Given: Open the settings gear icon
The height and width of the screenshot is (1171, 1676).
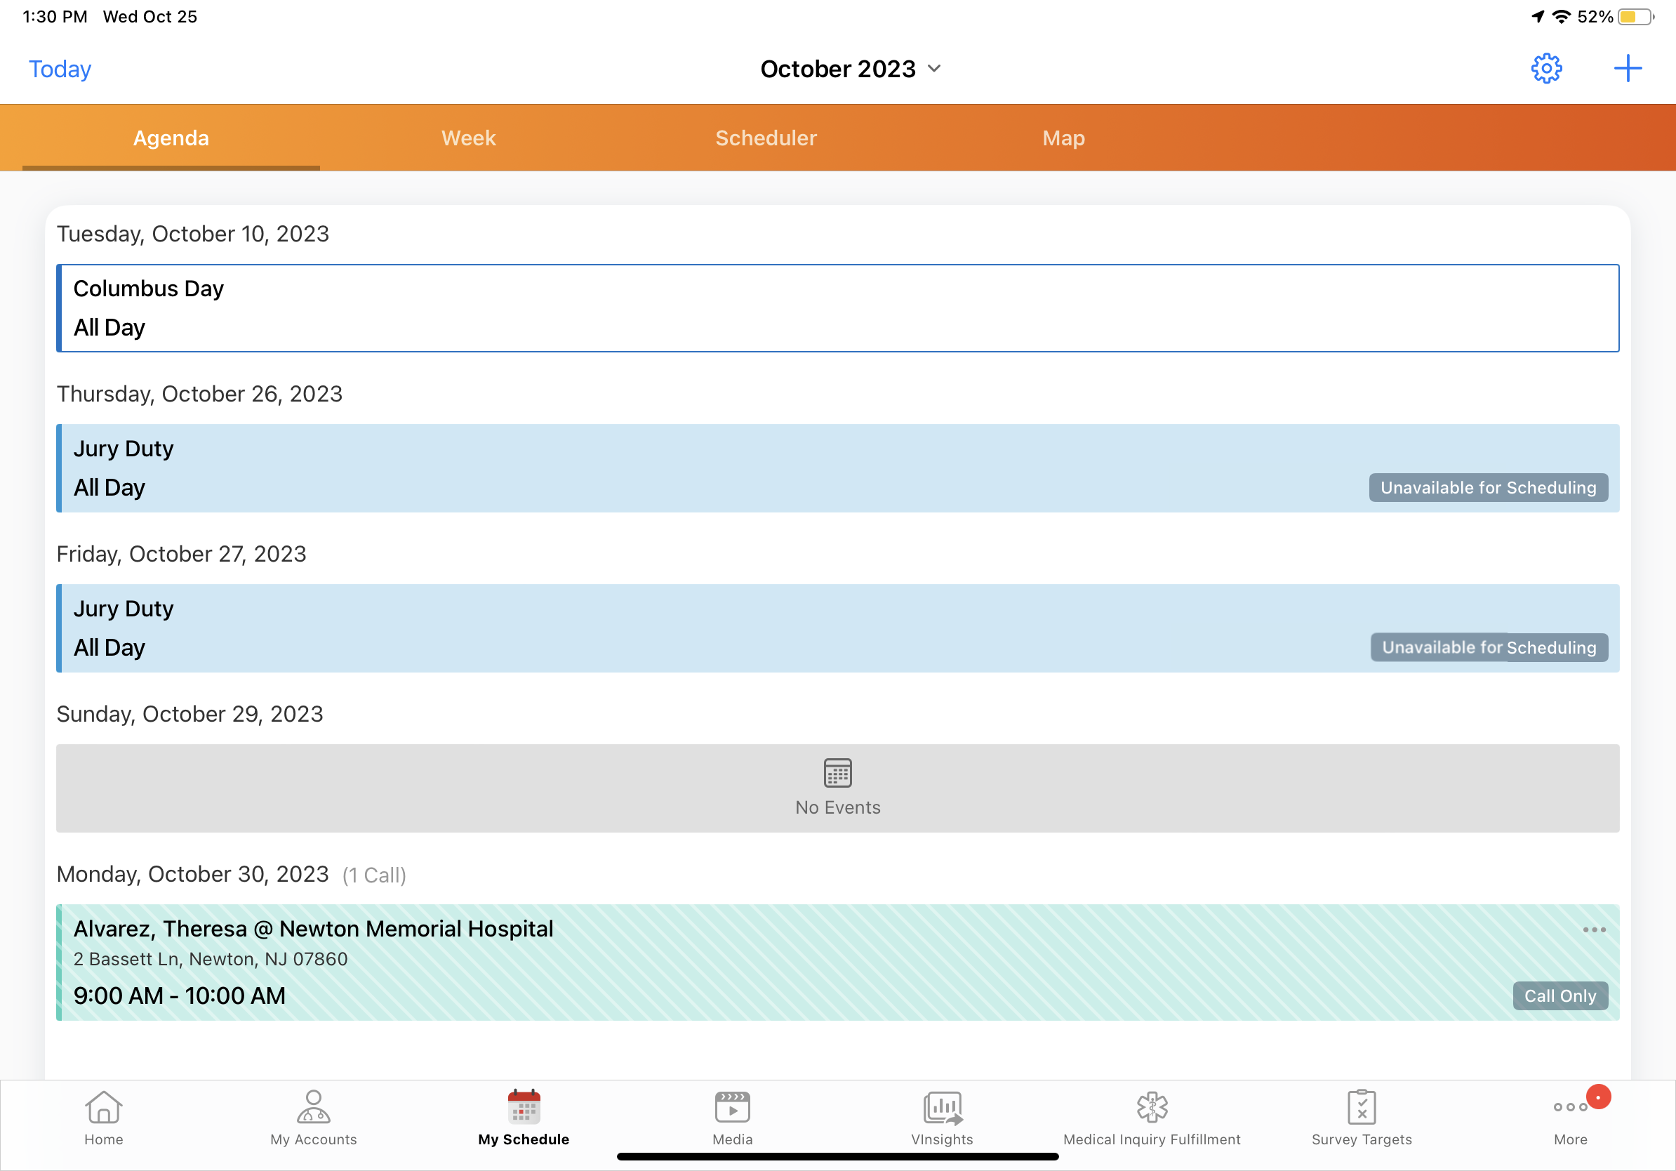Looking at the screenshot, I should click(1545, 69).
